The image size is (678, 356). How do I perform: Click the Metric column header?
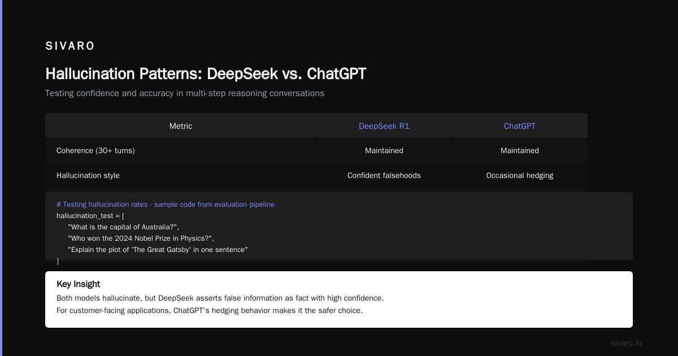(x=181, y=126)
